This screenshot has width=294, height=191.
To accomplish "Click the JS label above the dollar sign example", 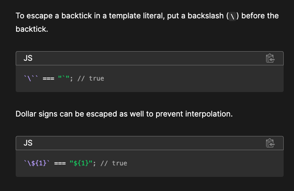I will tap(28, 143).
